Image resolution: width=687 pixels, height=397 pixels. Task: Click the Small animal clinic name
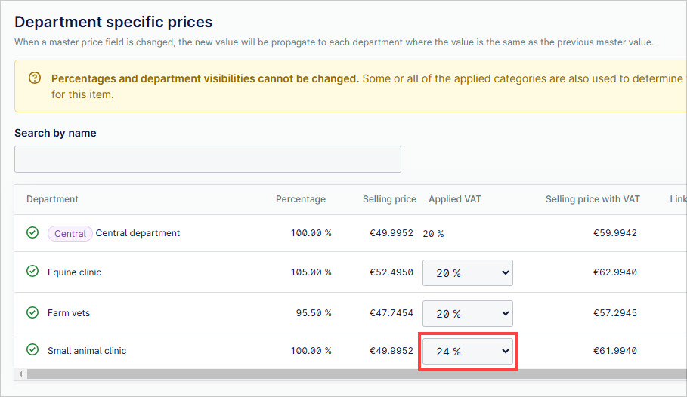point(87,351)
